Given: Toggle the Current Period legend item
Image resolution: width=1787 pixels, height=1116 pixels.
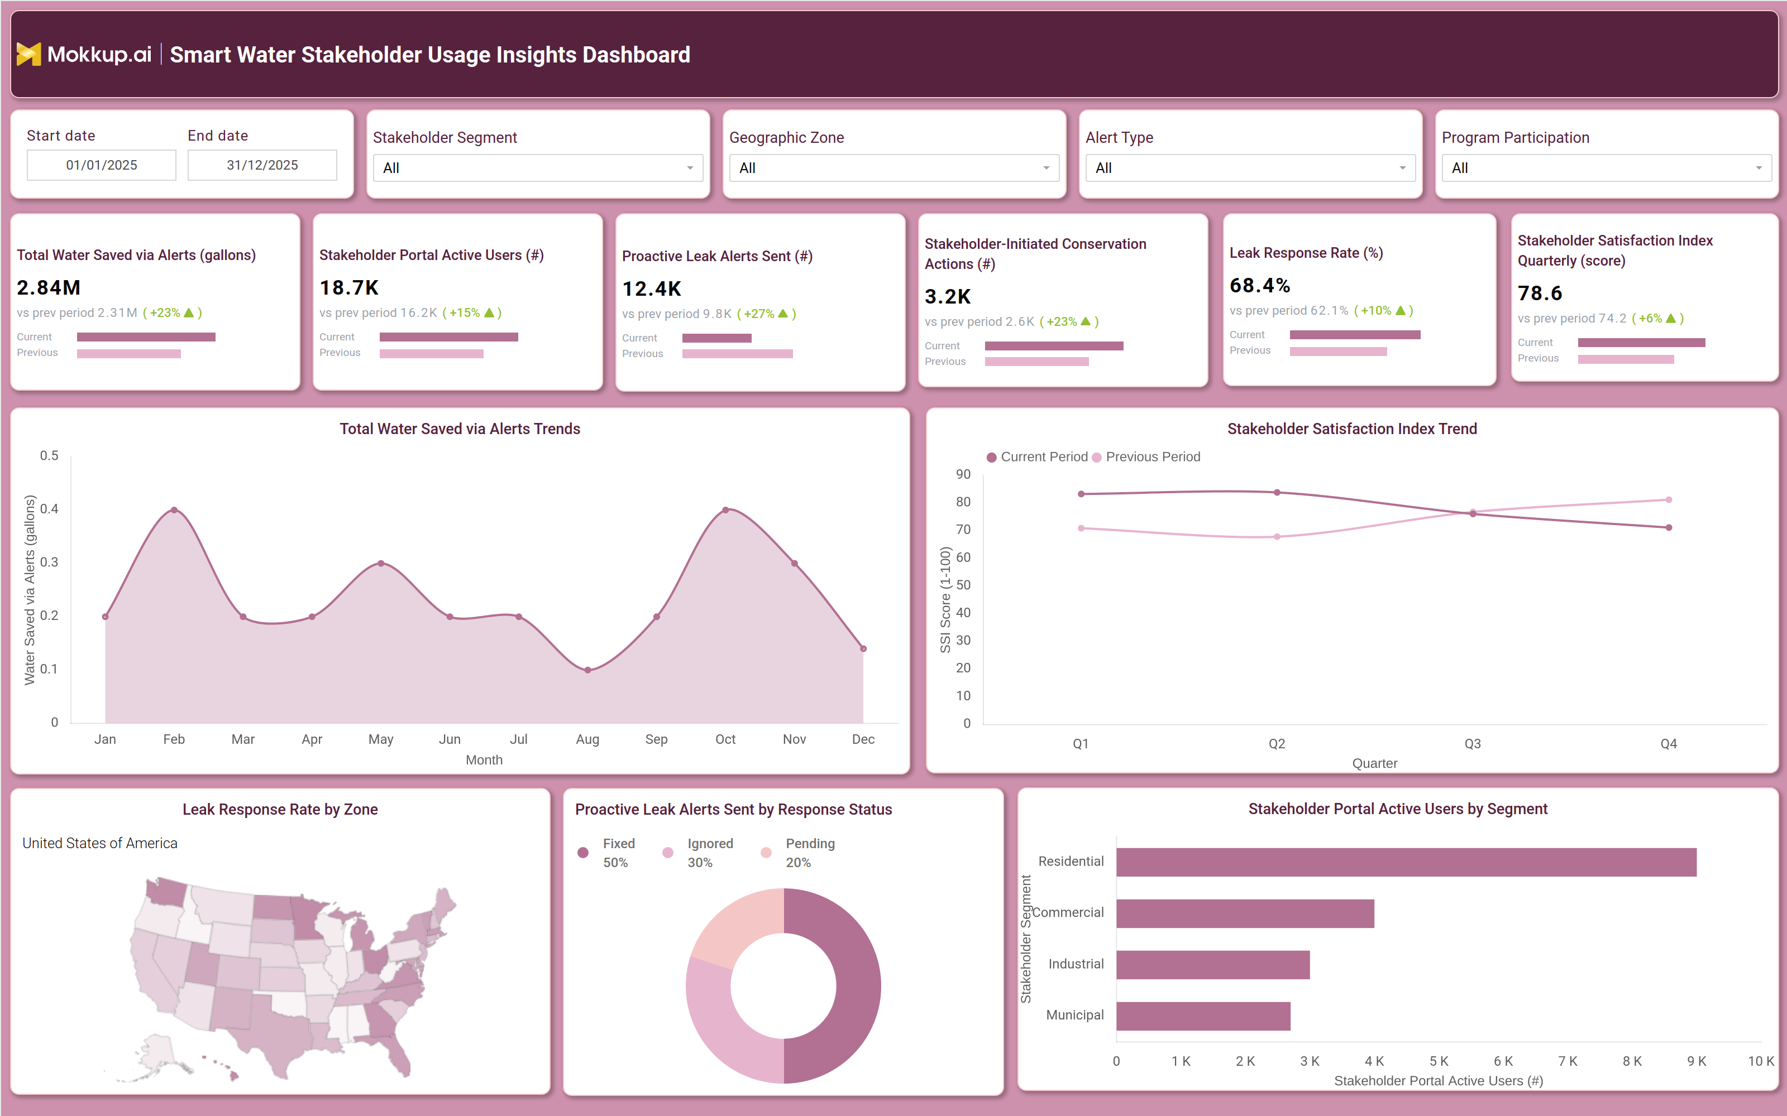Looking at the screenshot, I should coord(1037,457).
